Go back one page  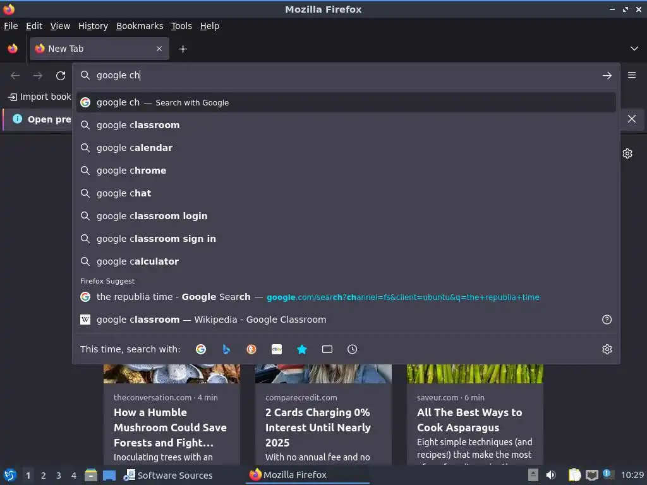click(x=15, y=76)
